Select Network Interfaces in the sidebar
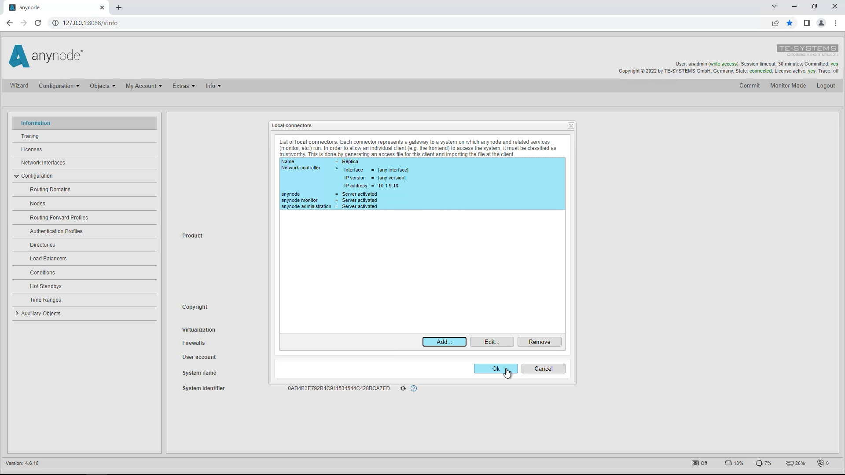845x475 pixels. (x=84, y=163)
